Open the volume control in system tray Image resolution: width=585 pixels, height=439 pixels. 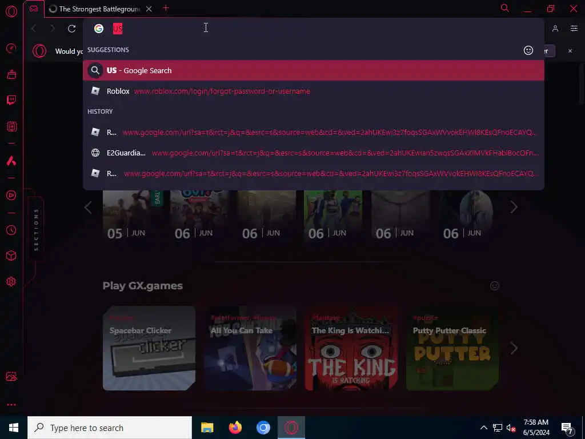511,428
